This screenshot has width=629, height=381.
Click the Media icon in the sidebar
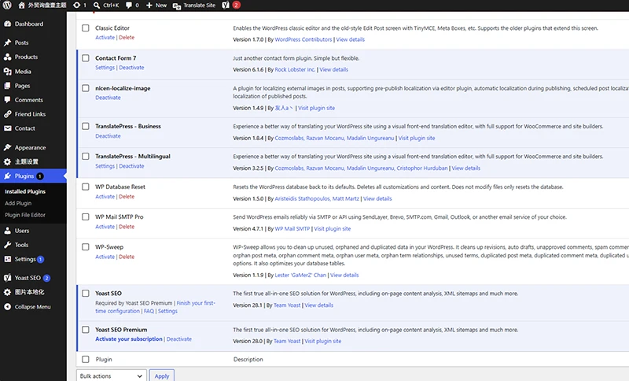(x=7, y=72)
